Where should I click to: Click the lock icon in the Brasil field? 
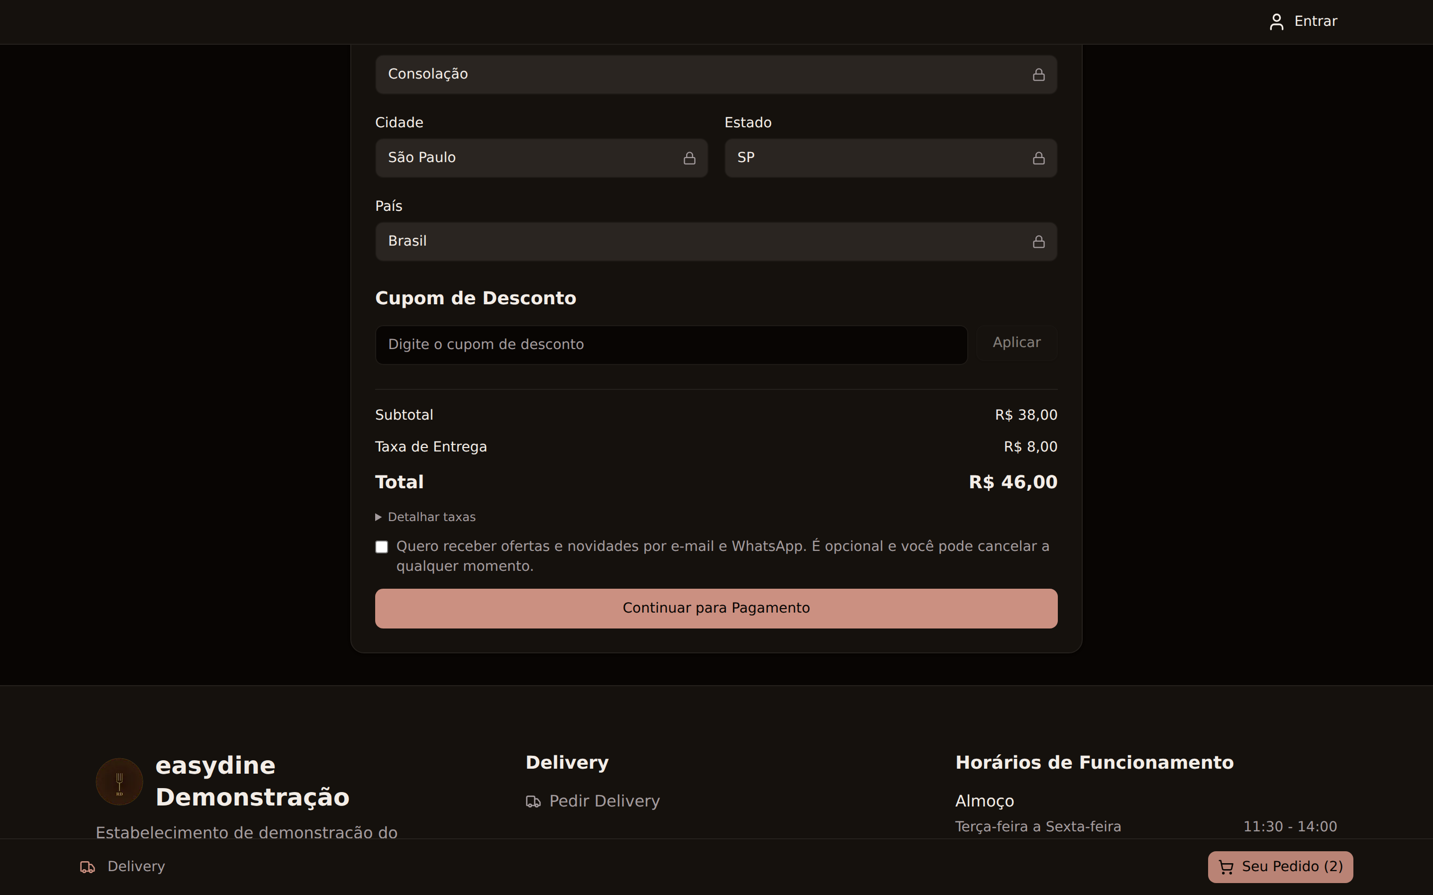pyautogui.click(x=1038, y=242)
